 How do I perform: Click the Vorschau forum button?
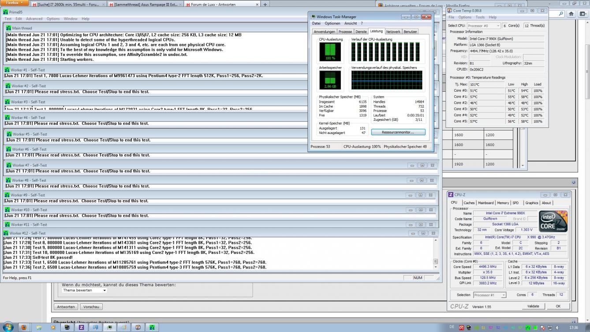[91, 306]
